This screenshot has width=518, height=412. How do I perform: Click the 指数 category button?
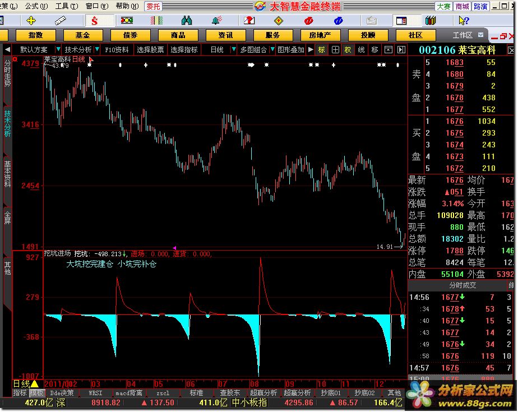click(x=36, y=35)
